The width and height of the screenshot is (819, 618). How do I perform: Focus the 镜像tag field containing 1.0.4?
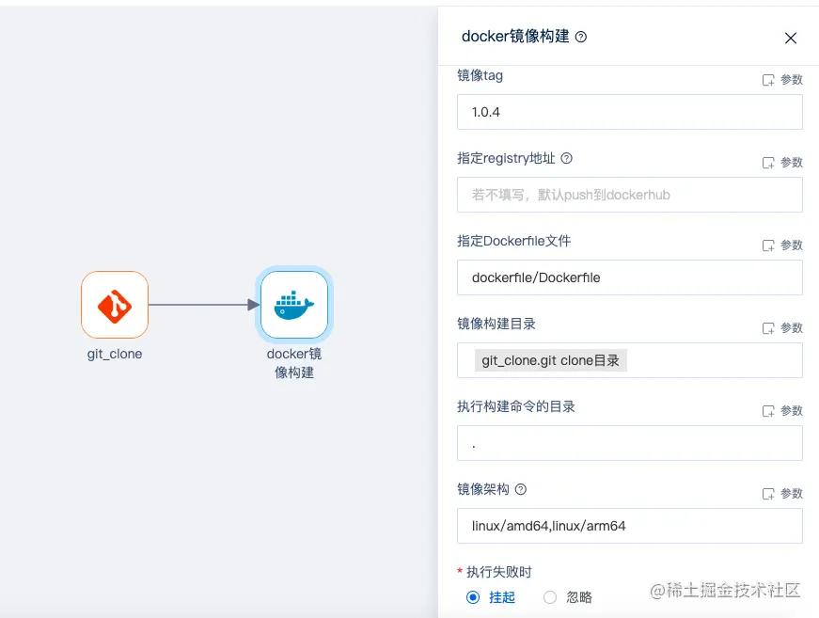[x=629, y=112]
